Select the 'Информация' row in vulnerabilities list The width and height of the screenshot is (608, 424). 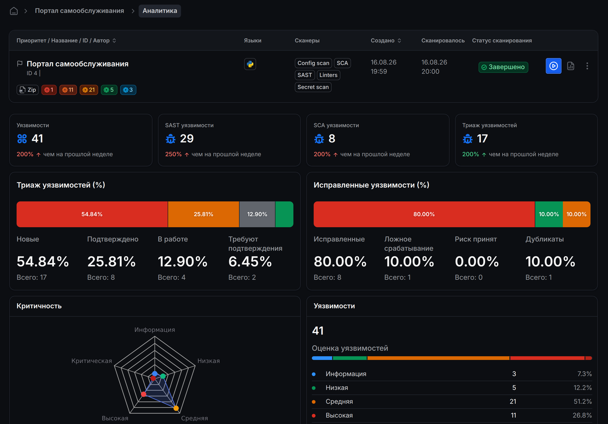[x=452, y=374]
